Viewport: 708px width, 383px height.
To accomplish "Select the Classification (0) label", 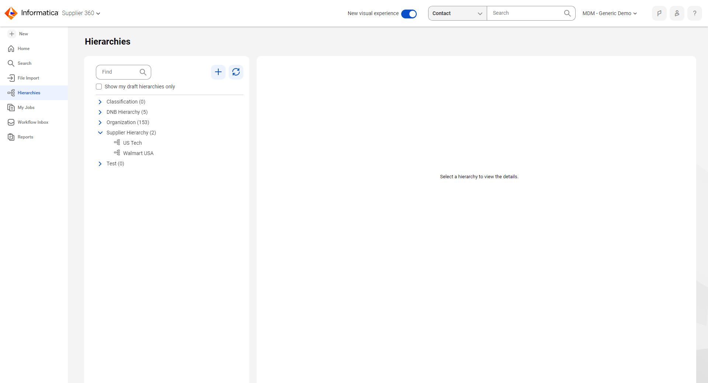I will tap(126, 102).
